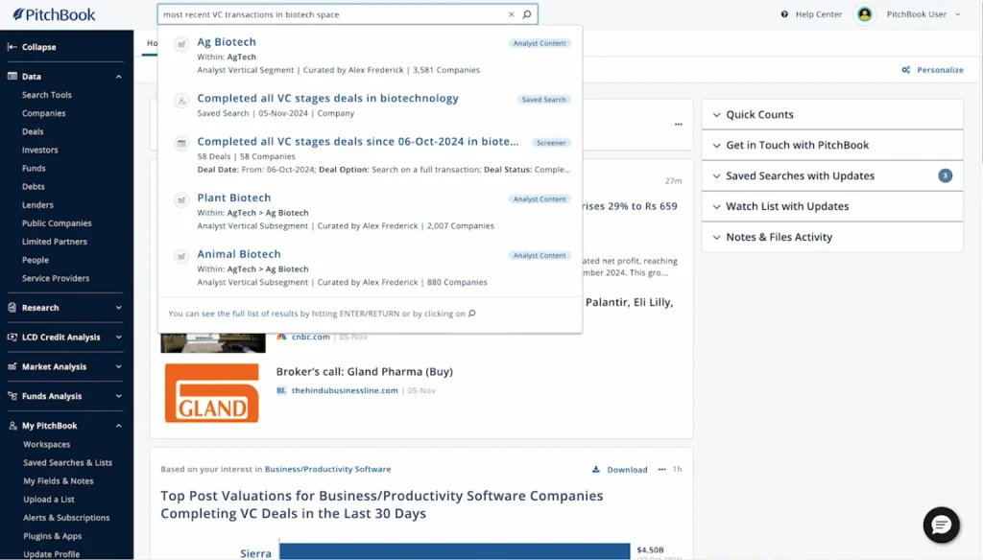Click the LCD Credit Analysis sidebar icon
This screenshot has height=560, width=983.
(12, 337)
